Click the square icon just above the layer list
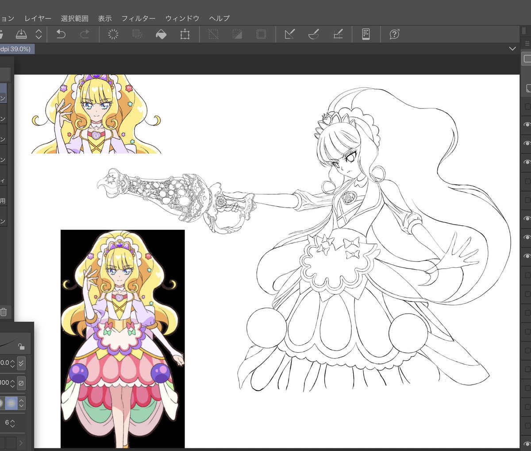 528,89
